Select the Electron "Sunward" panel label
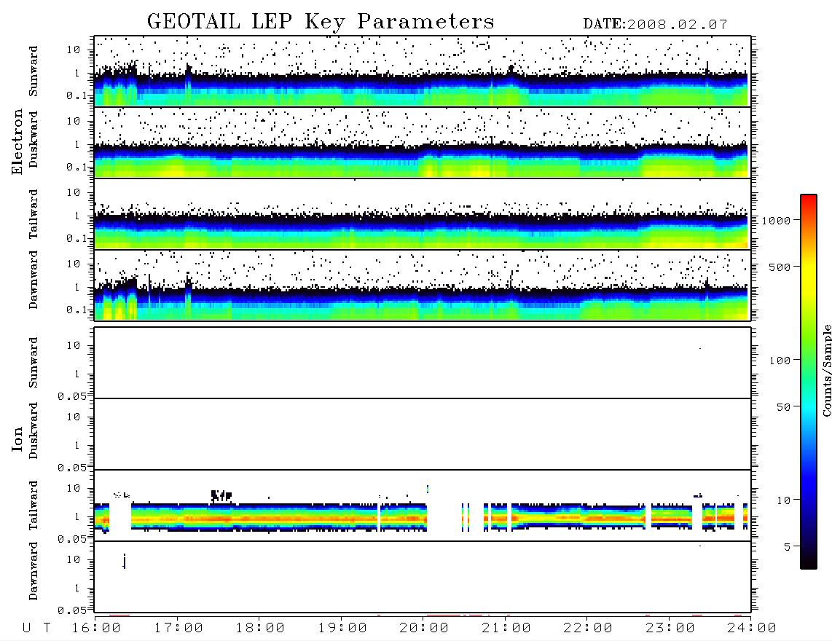Viewport: 832px width, 641px height. (x=34, y=71)
